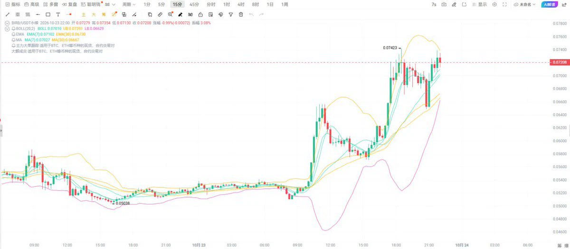Open chart settings hexagon icon
This screenshot has height=249, width=570.
(494, 4)
